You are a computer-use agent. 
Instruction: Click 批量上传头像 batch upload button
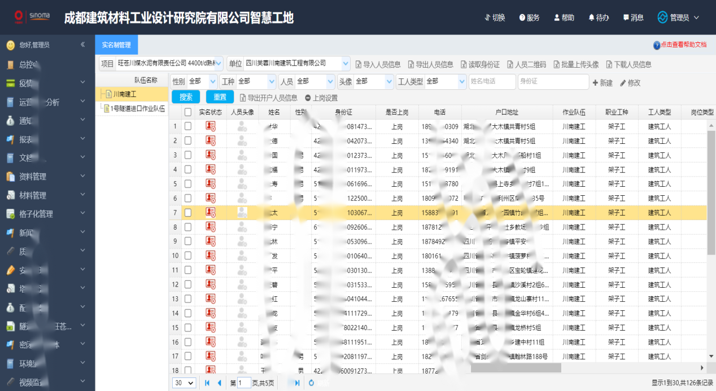click(x=576, y=64)
